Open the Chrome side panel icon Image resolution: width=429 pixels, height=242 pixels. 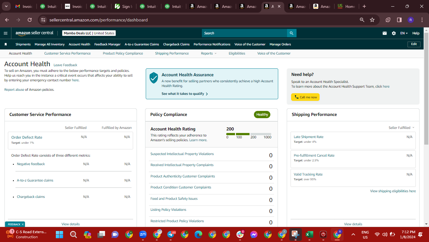point(399,20)
